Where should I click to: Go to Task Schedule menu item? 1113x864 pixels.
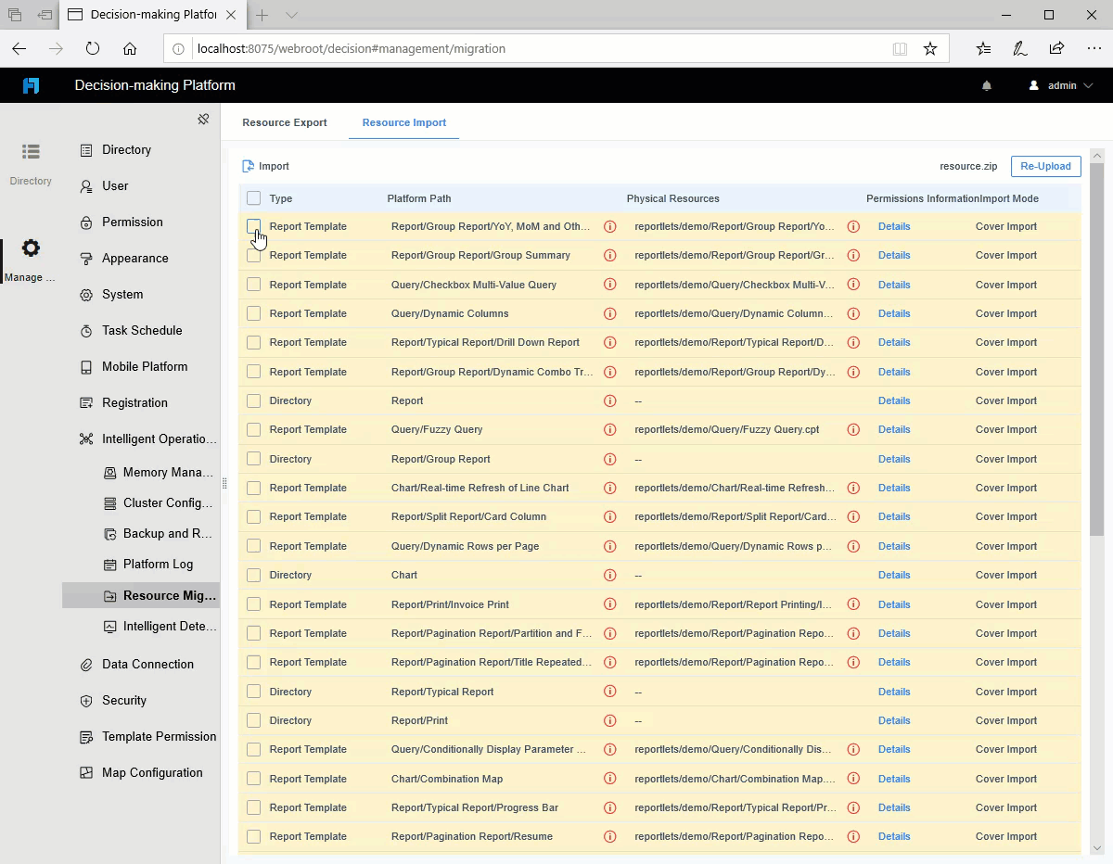click(141, 330)
